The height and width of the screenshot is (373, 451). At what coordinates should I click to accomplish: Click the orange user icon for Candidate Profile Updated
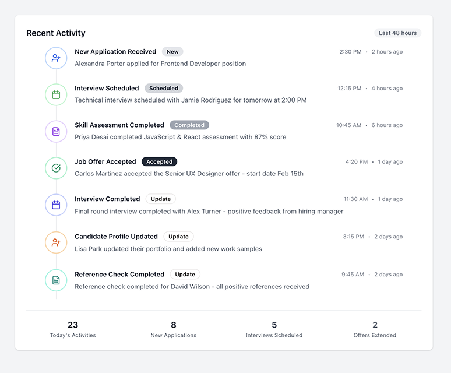click(56, 242)
